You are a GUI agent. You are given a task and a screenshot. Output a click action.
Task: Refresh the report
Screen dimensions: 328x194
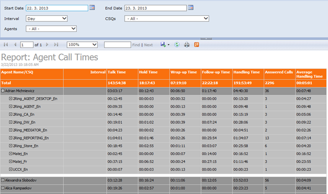coord(177,44)
